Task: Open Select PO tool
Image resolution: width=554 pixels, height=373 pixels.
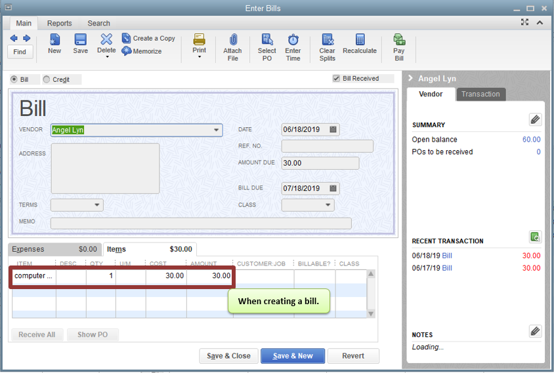Action: [266, 47]
